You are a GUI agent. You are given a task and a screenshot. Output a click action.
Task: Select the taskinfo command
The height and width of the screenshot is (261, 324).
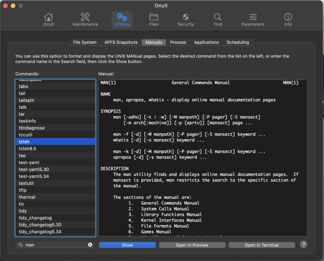[55, 121]
